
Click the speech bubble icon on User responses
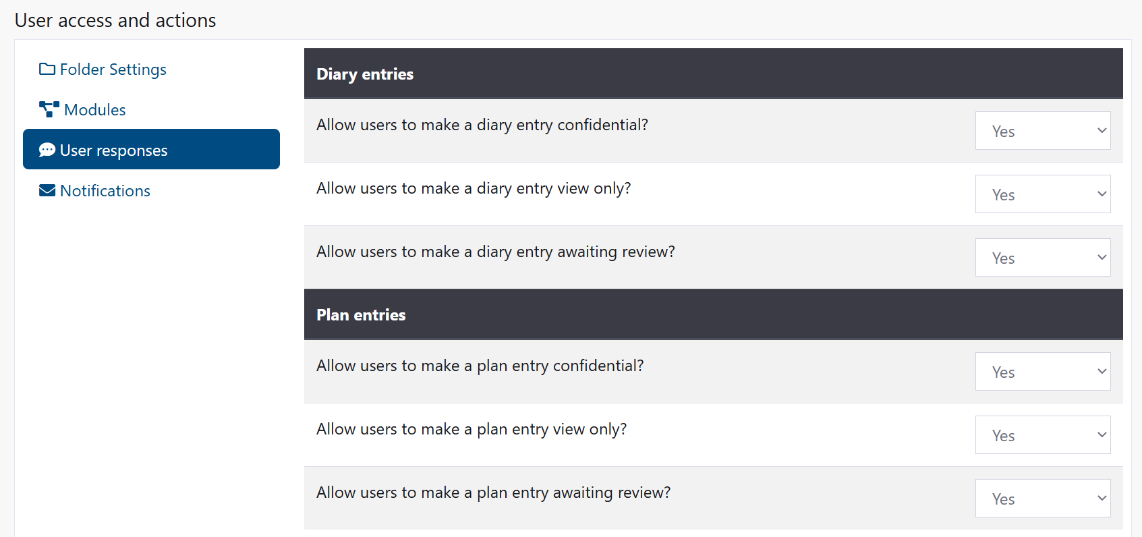click(x=47, y=149)
